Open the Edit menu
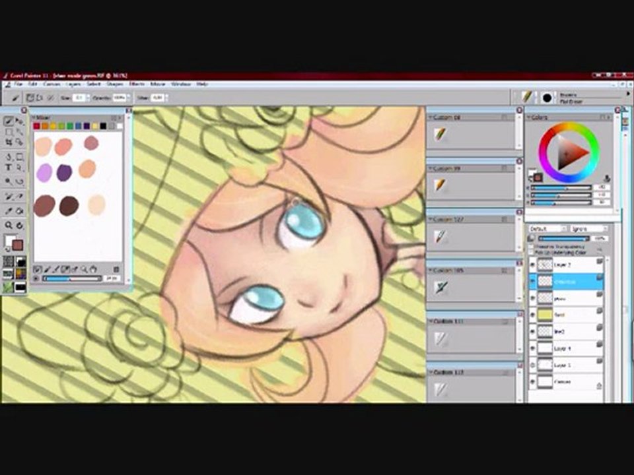634x475 pixels. tap(32, 84)
